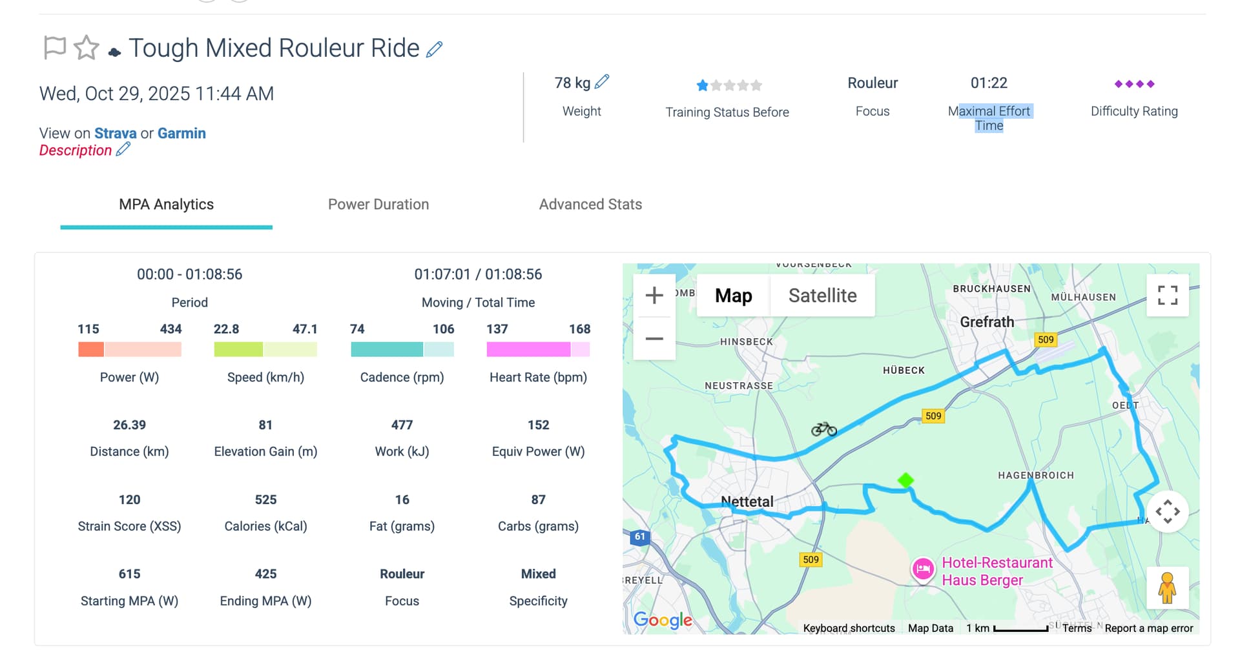
Task: Toggle fullscreen map view
Action: tap(1167, 295)
